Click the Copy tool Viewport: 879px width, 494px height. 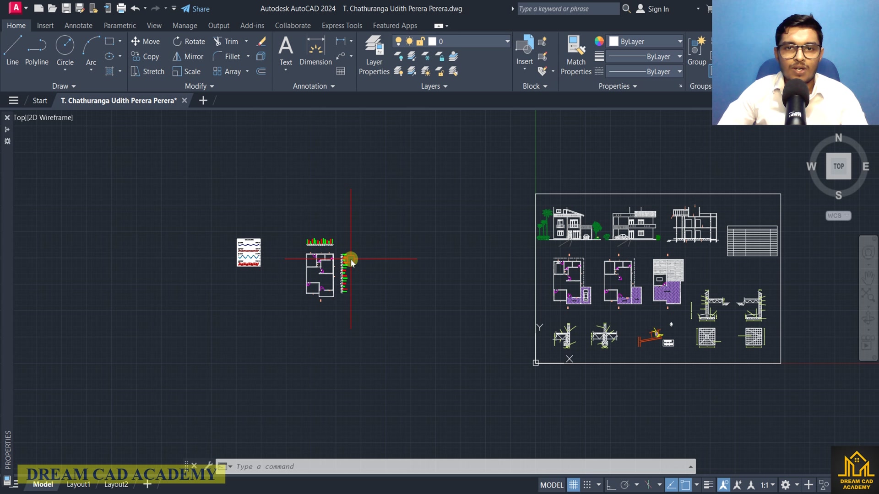point(145,57)
